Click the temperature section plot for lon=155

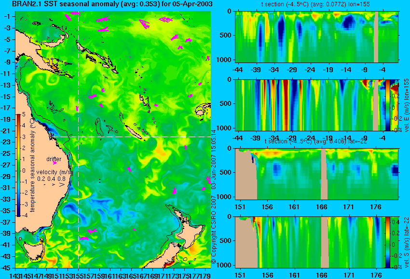pyautogui.click(x=316, y=37)
